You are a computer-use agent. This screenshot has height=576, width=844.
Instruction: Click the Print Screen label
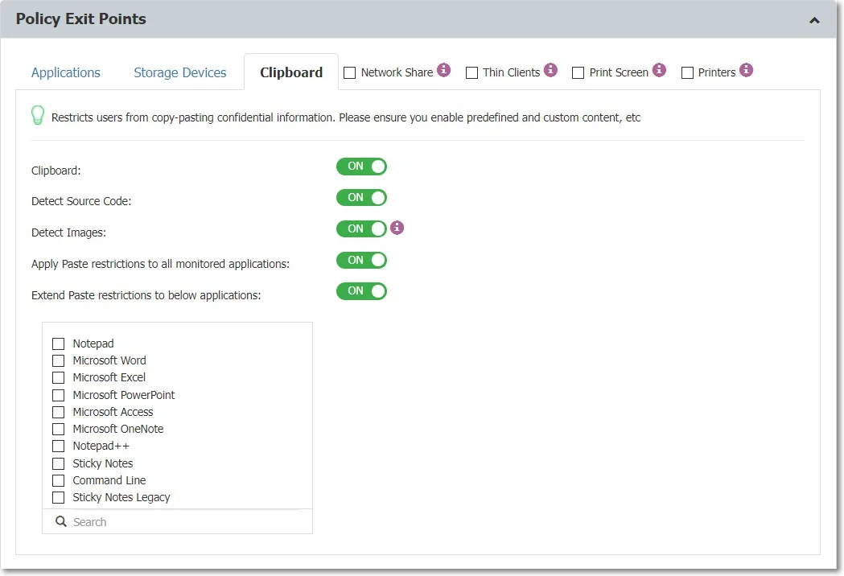pyautogui.click(x=619, y=72)
